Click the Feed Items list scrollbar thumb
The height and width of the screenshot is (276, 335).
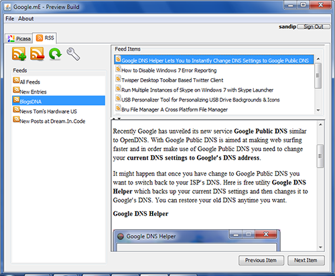click(318, 76)
